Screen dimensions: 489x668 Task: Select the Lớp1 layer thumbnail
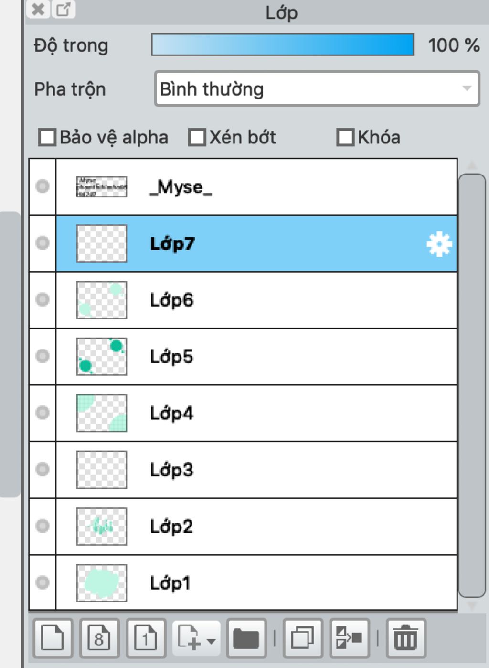102,583
